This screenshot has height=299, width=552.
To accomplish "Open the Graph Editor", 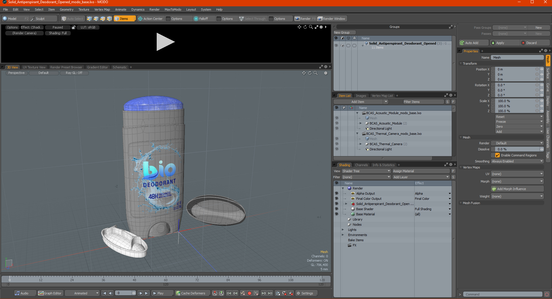I will coord(50,293).
